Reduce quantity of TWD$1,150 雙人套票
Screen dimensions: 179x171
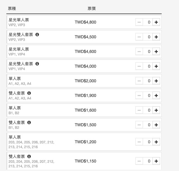(139, 161)
